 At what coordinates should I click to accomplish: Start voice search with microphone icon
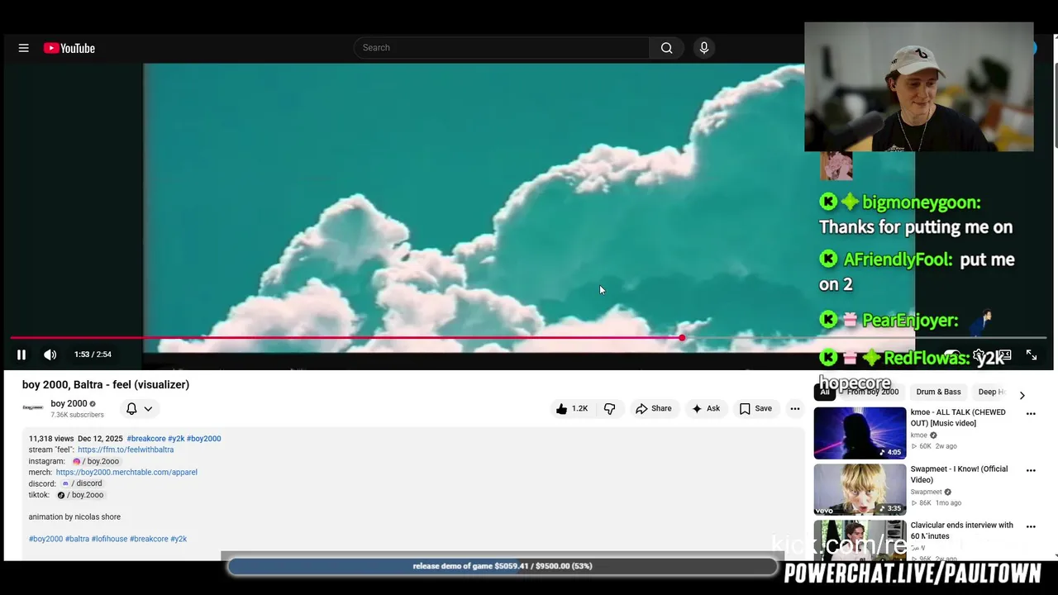(704, 48)
